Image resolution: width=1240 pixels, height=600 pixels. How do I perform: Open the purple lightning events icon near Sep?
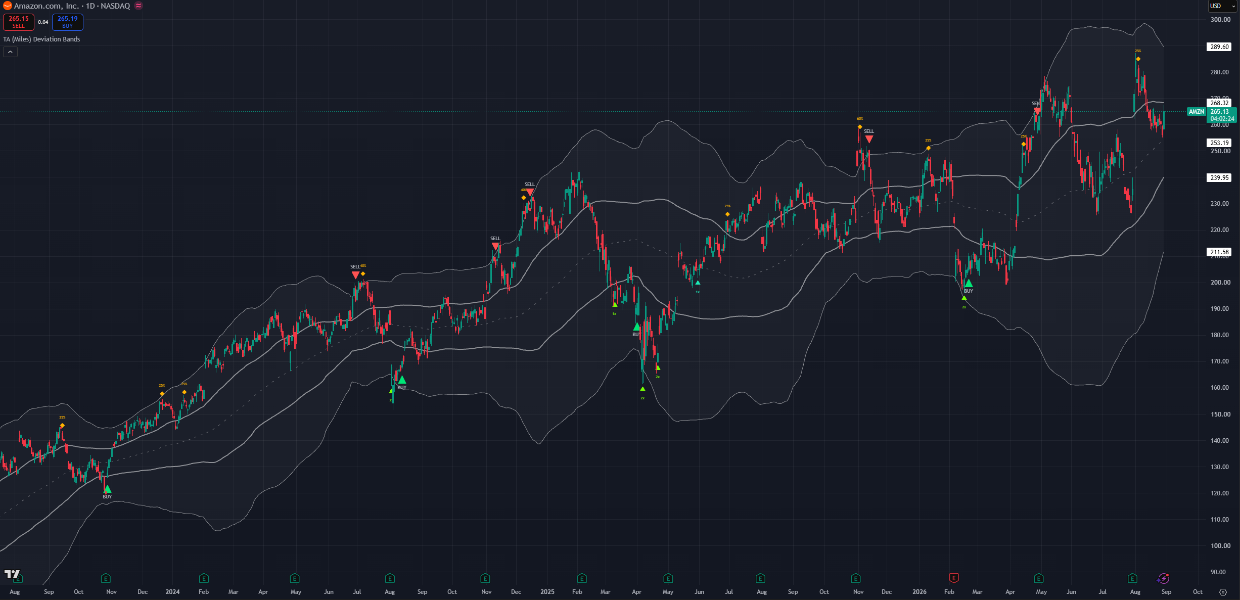(1163, 578)
